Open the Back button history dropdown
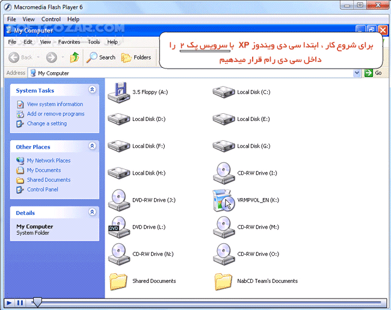Screen dimensions: 391x310 pyautogui.click(x=38, y=57)
